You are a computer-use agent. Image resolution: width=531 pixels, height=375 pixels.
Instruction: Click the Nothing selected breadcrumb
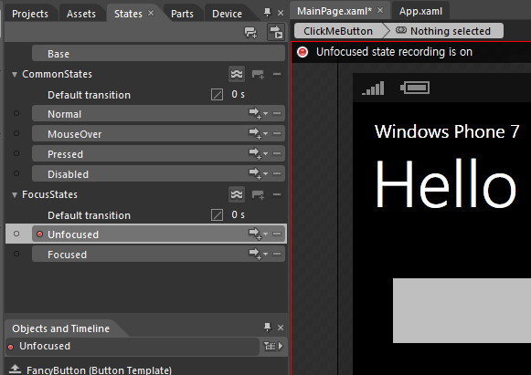pos(443,31)
